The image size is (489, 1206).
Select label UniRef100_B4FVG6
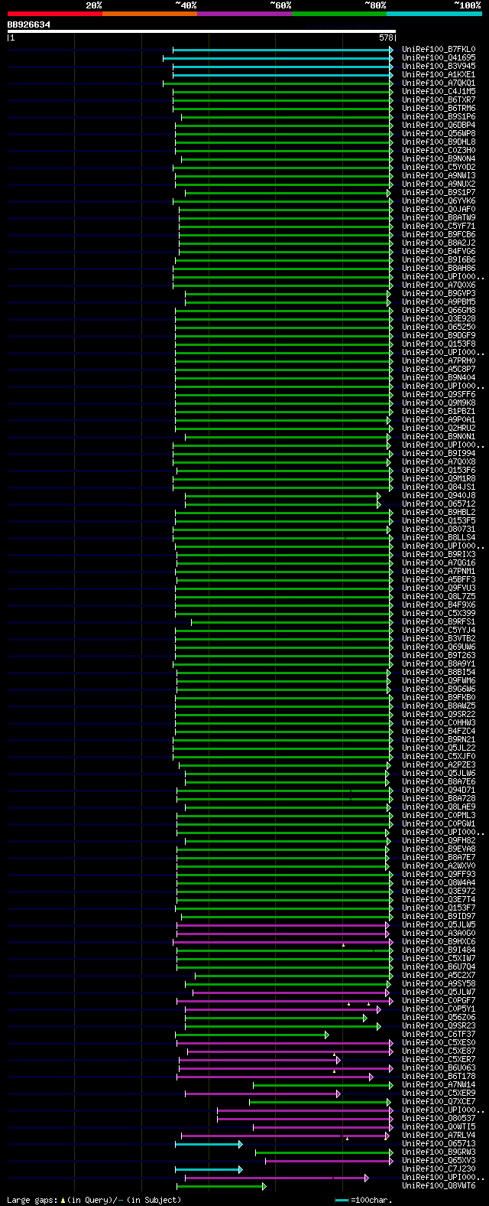[x=439, y=252]
